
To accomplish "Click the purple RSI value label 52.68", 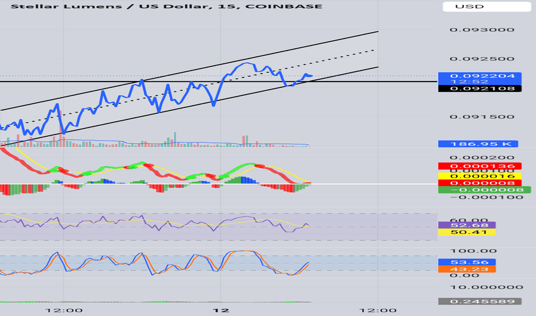I will 466,225.
